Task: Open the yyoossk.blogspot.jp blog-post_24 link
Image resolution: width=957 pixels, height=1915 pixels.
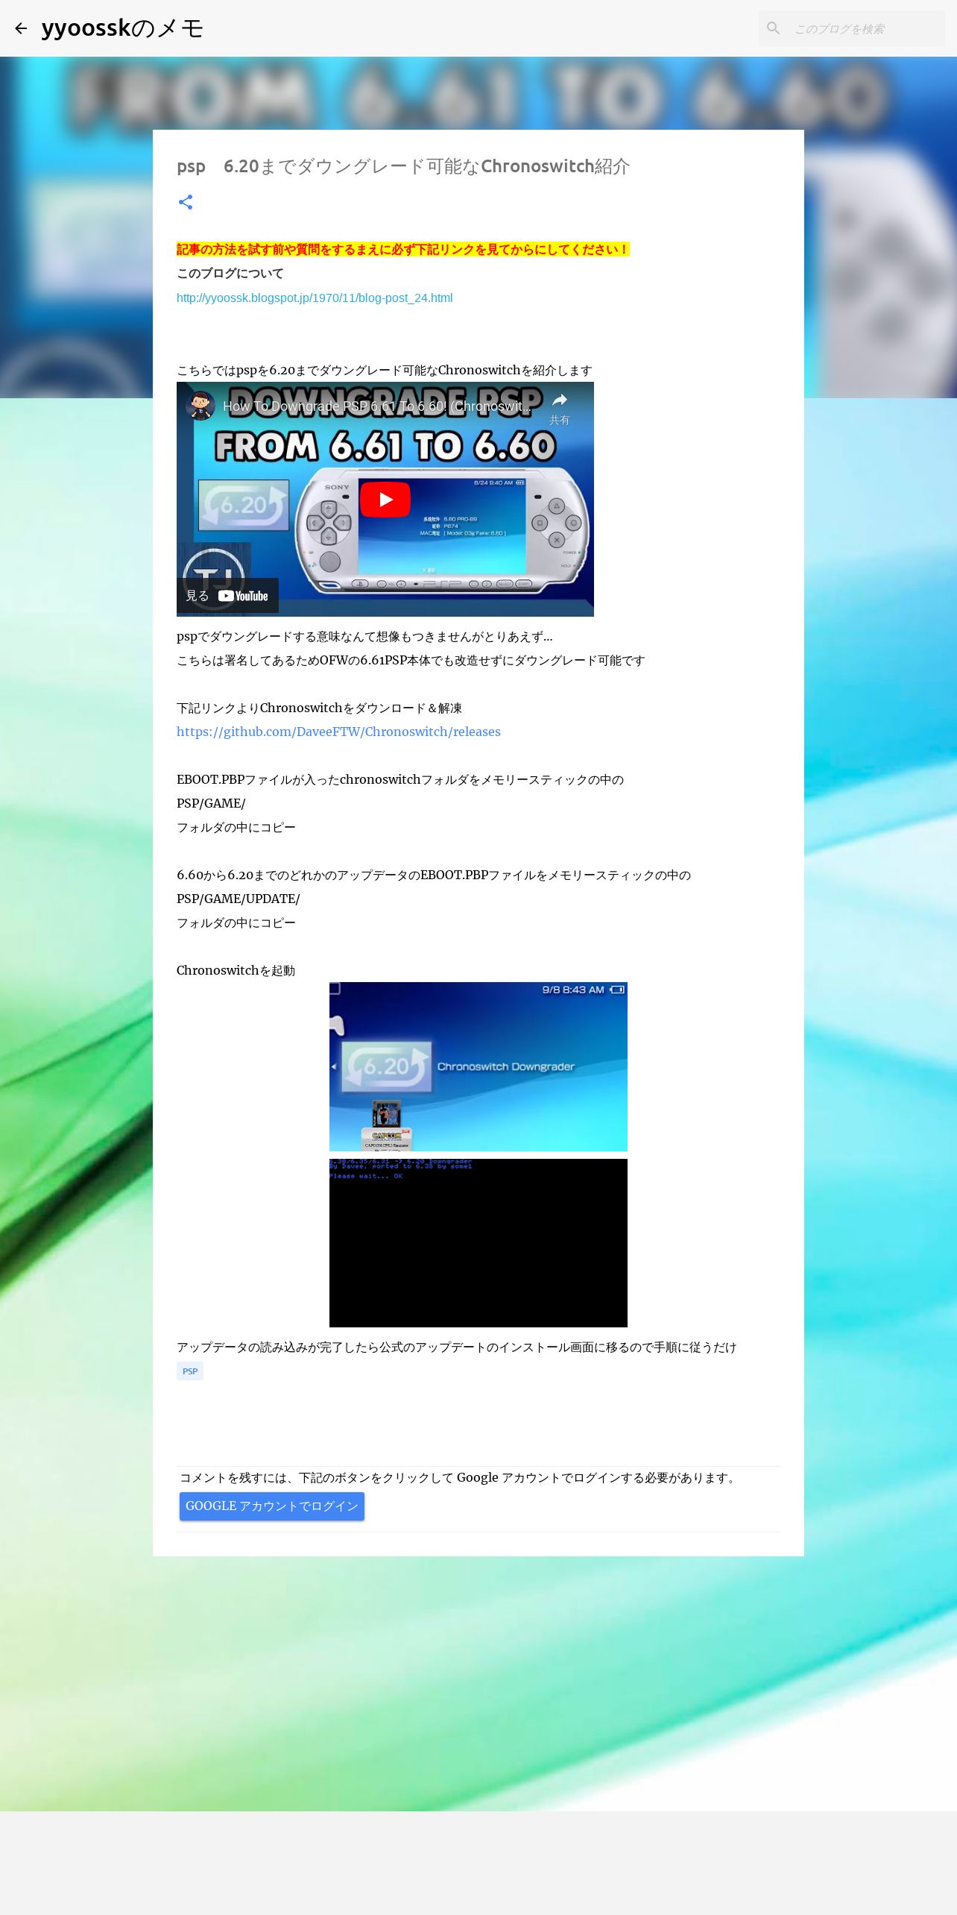Action: [x=315, y=298]
